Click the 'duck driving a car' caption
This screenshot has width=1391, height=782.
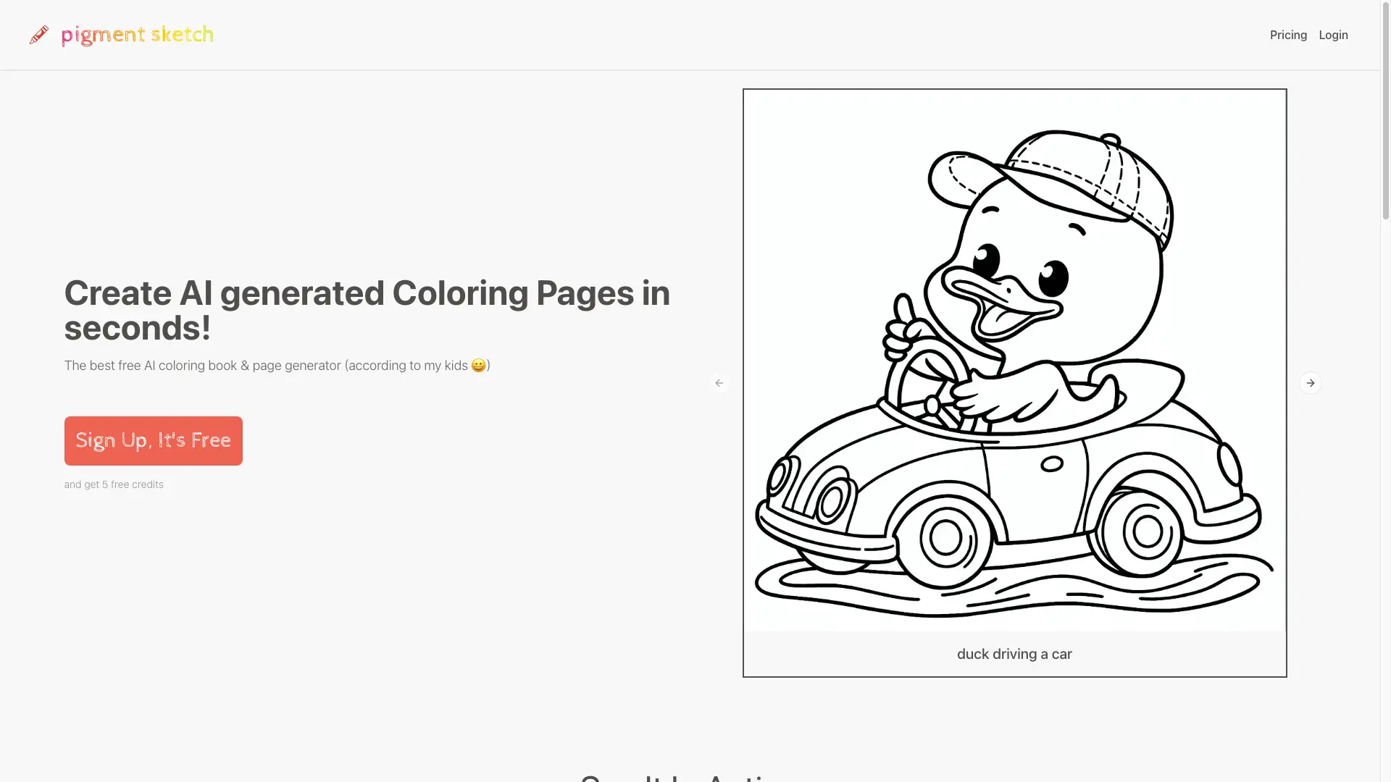coord(1014,654)
